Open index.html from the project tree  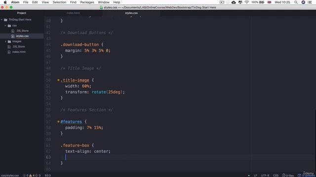19,52
